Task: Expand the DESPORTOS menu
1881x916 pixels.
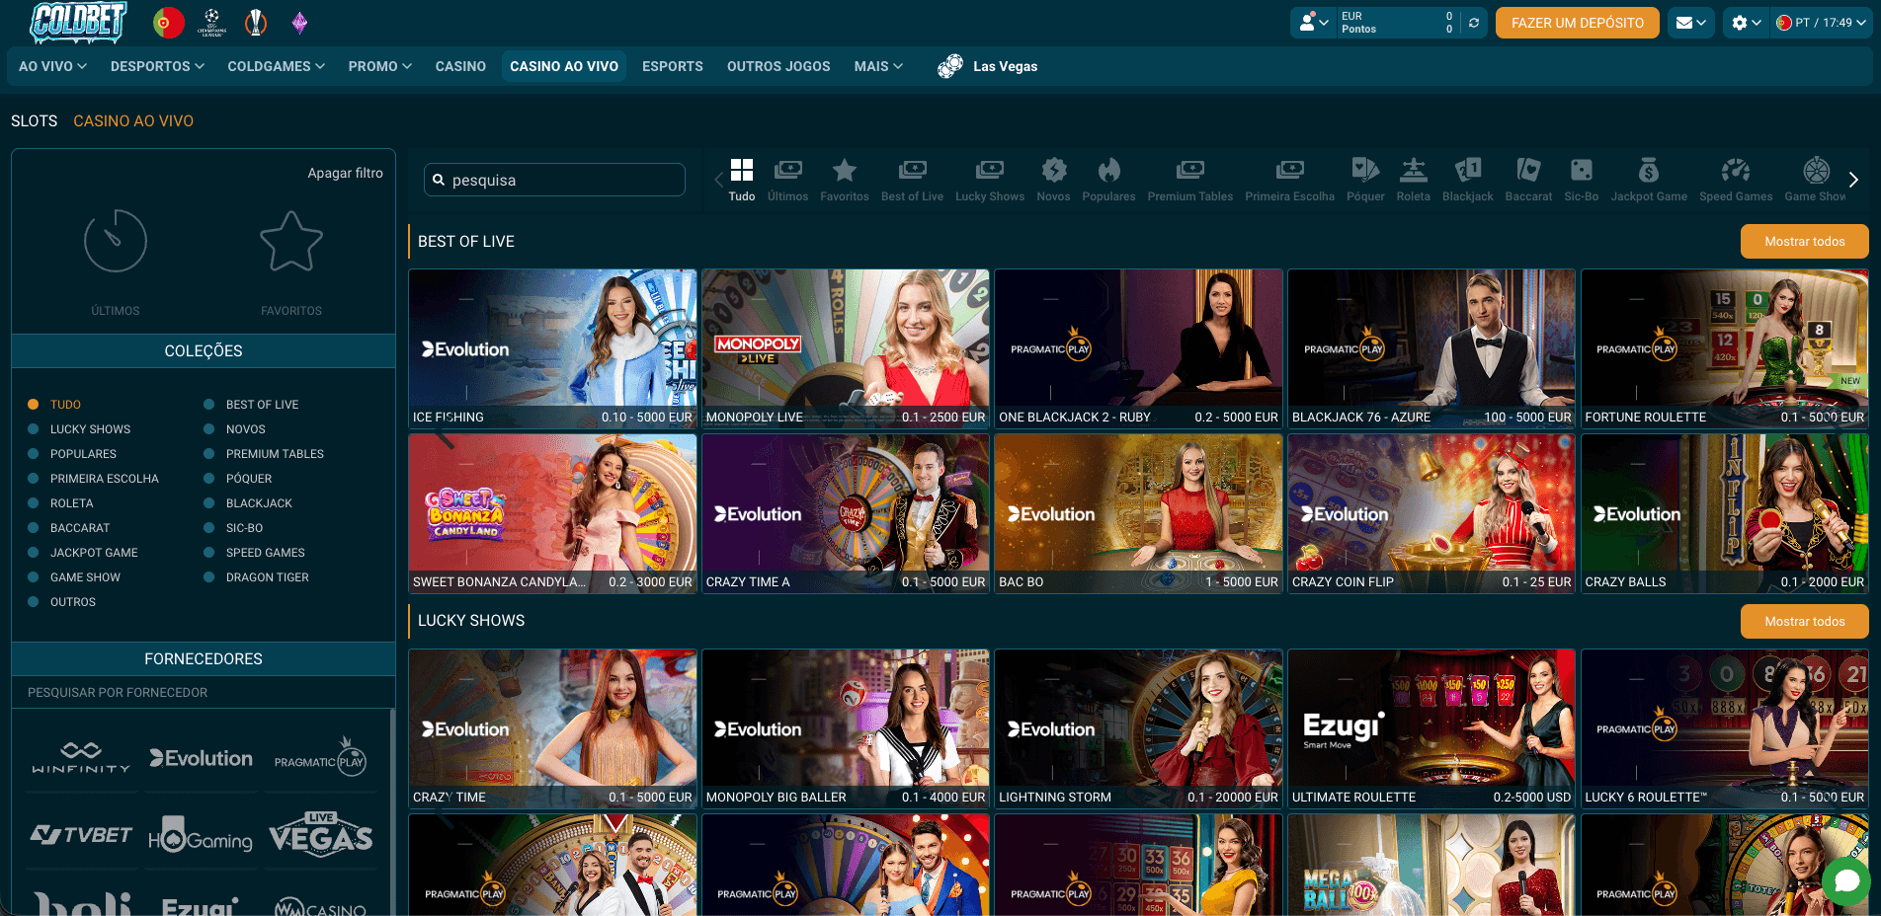Action: click(x=158, y=66)
